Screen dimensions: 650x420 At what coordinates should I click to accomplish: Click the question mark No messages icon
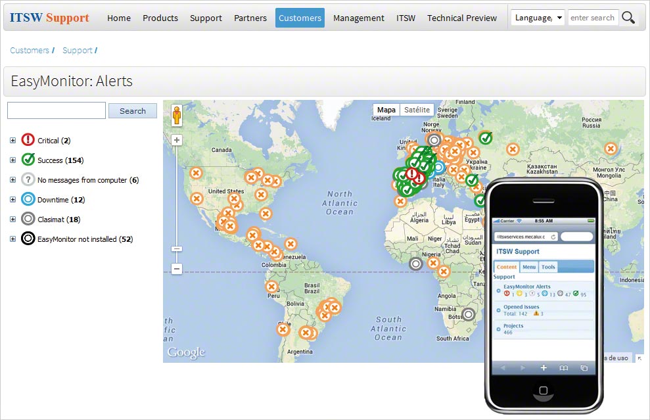click(x=28, y=179)
